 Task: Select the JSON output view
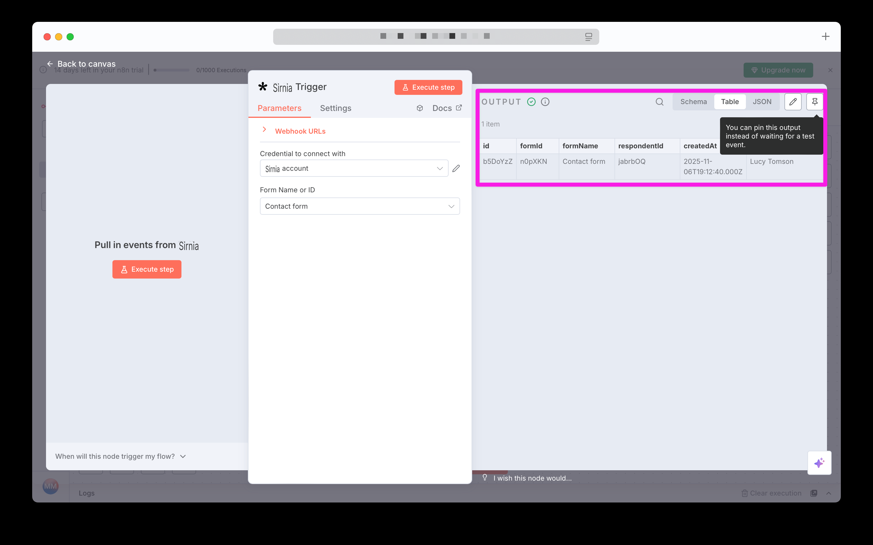762,102
